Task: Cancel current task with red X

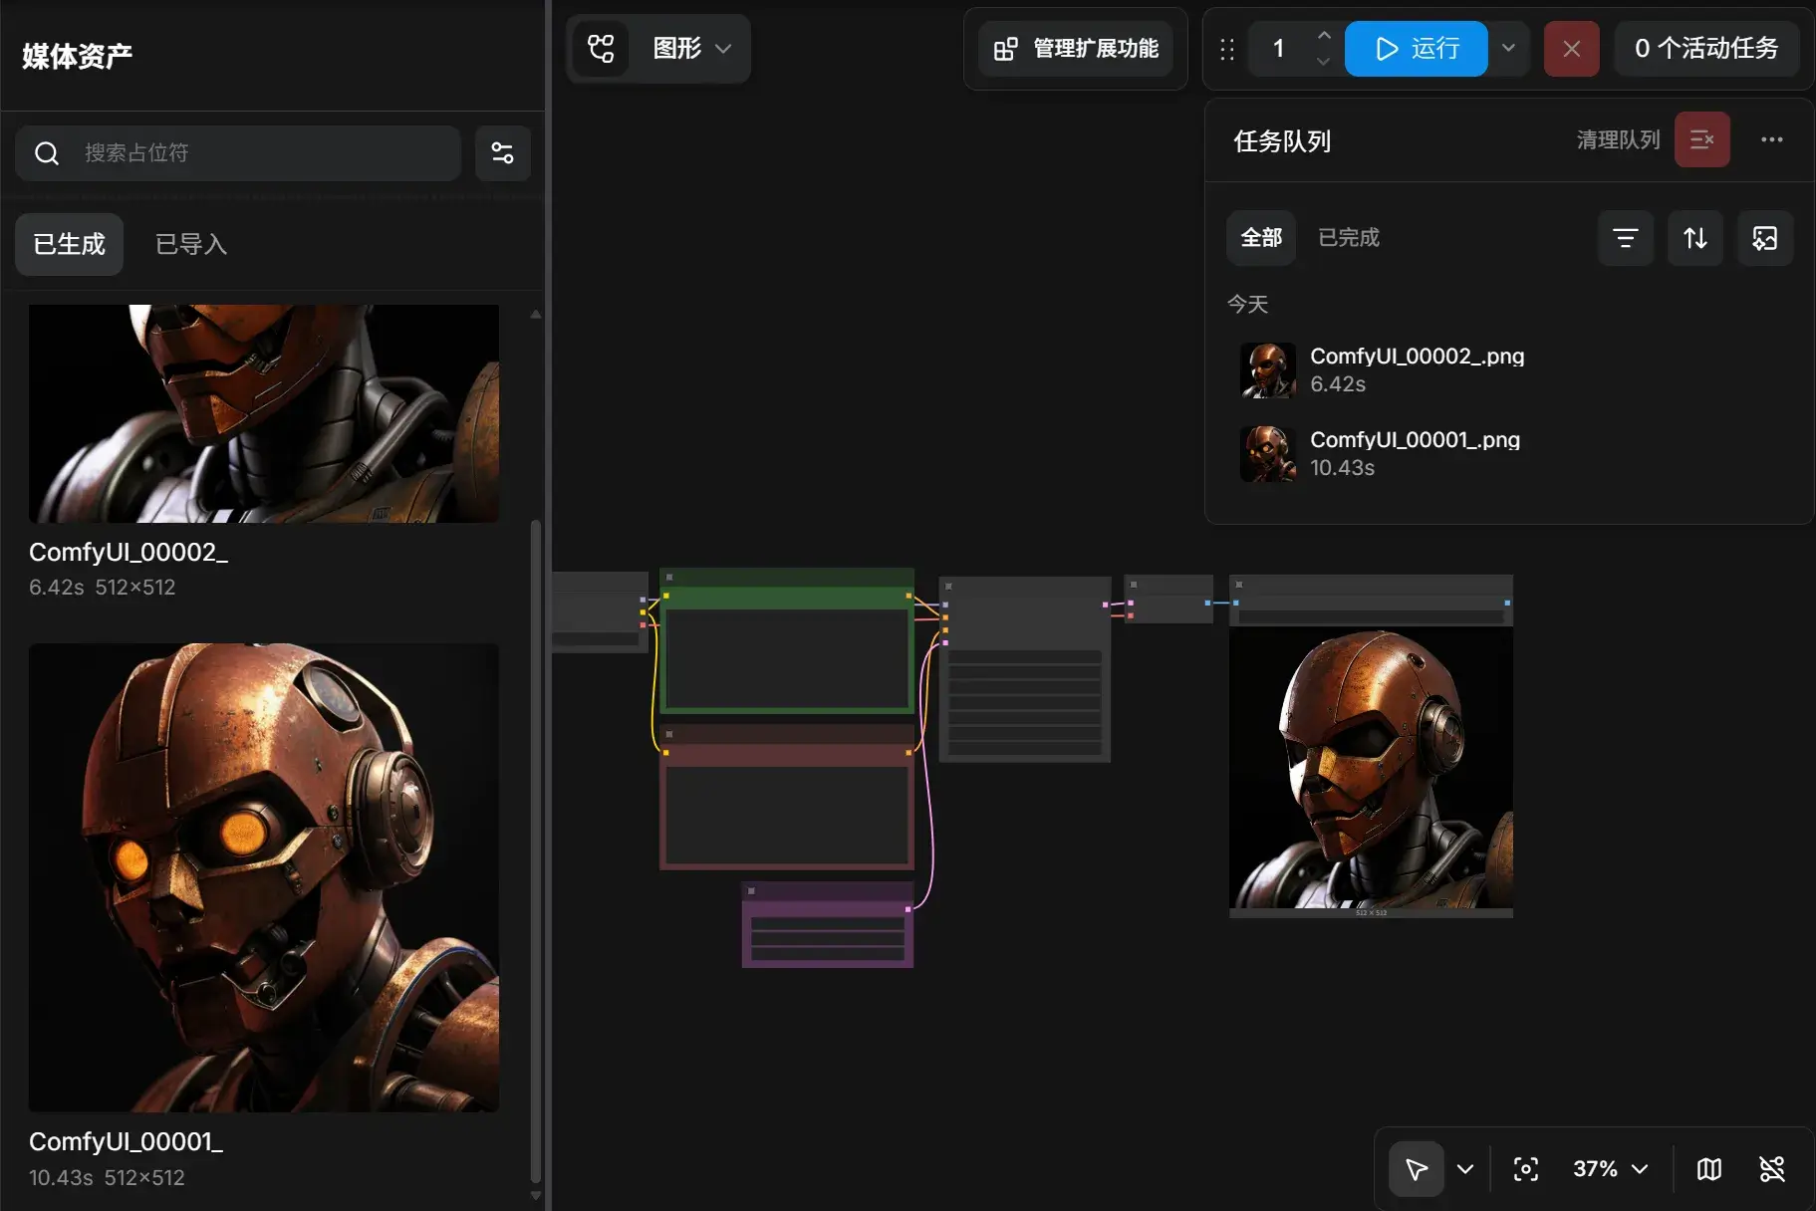Action: click(x=1571, y=48)
